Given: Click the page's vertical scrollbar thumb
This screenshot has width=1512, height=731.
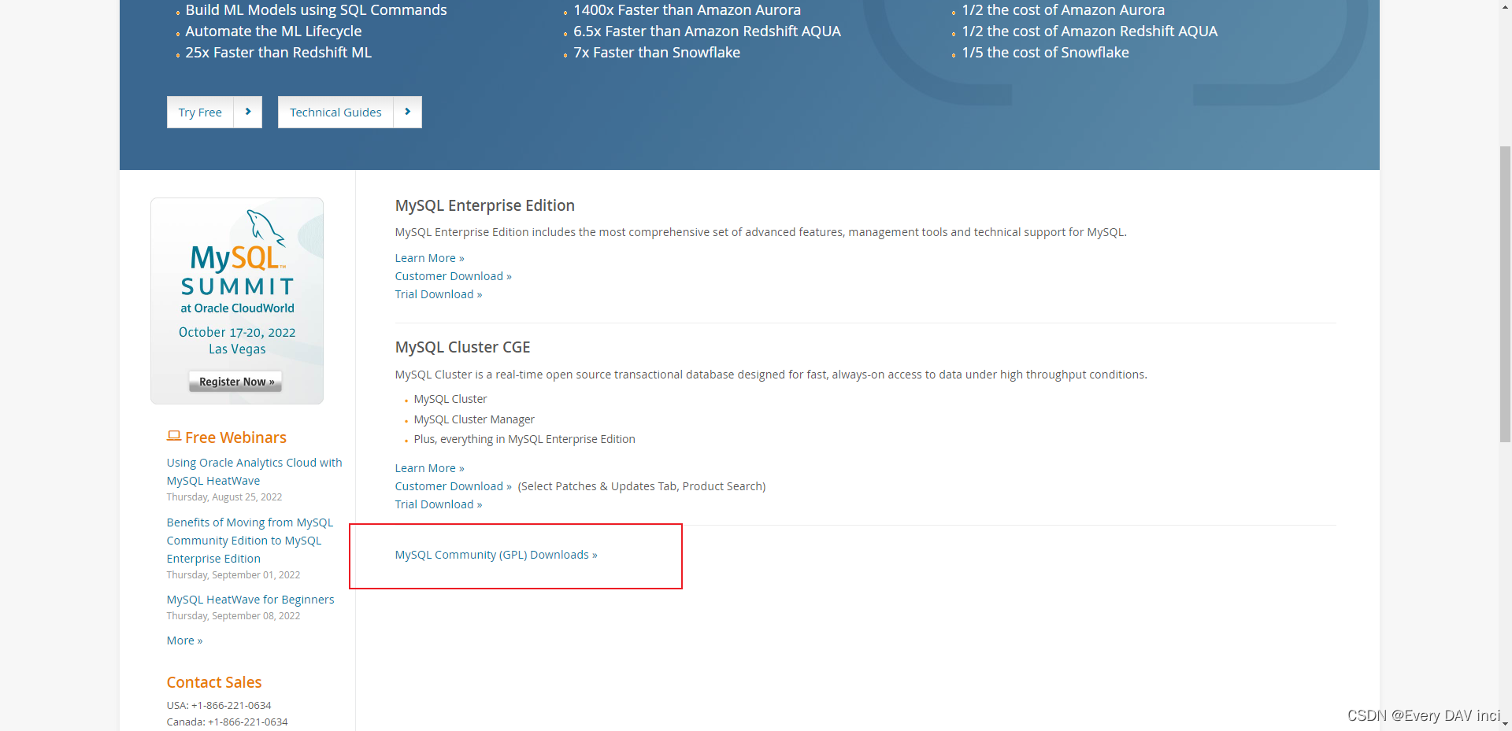Looking at the screenshot, I should tap(1505, 294).
